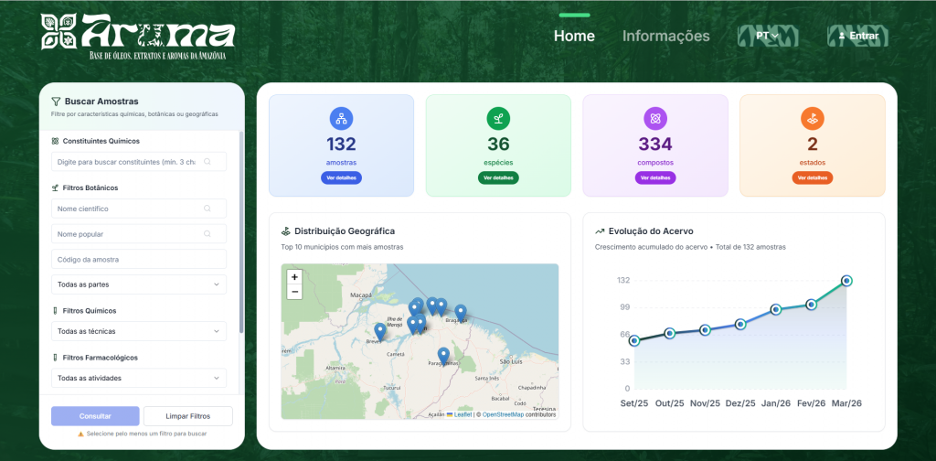Open the Todas as técnicas dropdown
This screenshot has height=461, width=936.
tap(139, 331)
